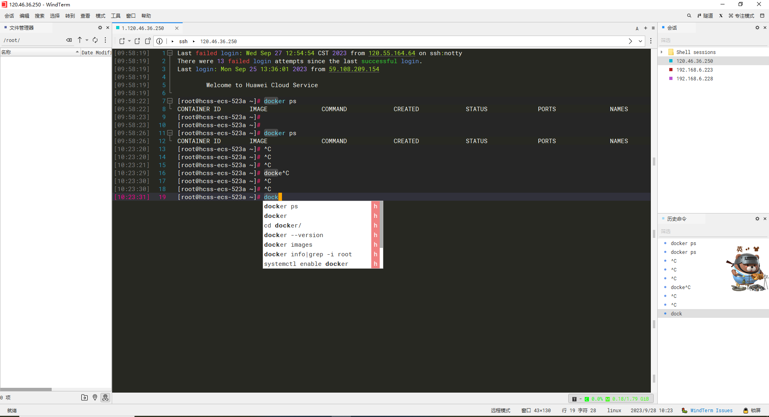
Task: Expand the address bar history dropdown
Action: (640, 41)
